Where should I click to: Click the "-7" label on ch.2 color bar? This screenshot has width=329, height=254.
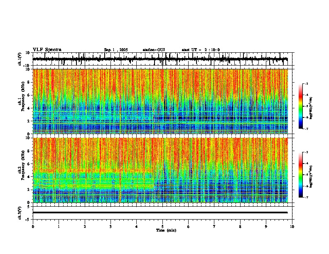pos(307,197)
